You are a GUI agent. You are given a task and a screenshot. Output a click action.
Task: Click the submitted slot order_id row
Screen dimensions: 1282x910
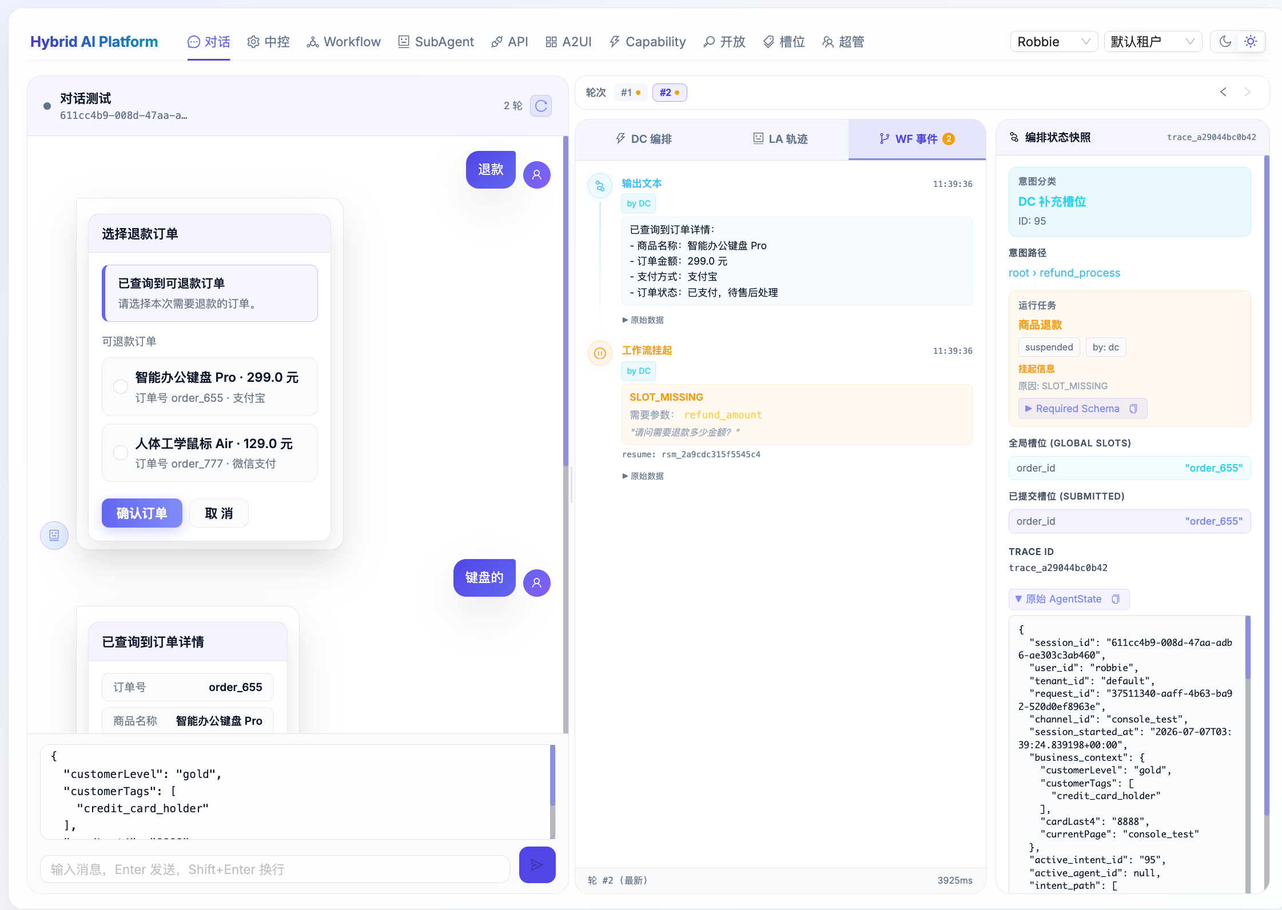click(1129, 521)
